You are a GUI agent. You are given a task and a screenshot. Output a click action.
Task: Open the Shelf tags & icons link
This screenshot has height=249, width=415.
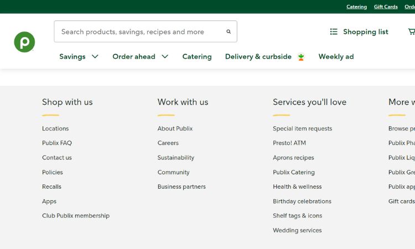click(x=298, y=216)
